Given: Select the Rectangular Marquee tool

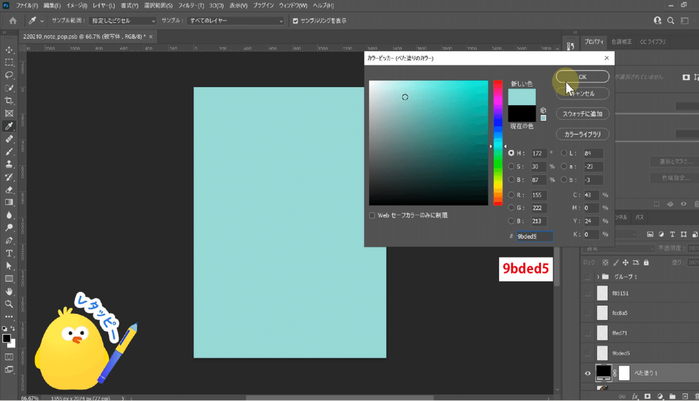Looking at the screenshot, I should coord(9,62).
